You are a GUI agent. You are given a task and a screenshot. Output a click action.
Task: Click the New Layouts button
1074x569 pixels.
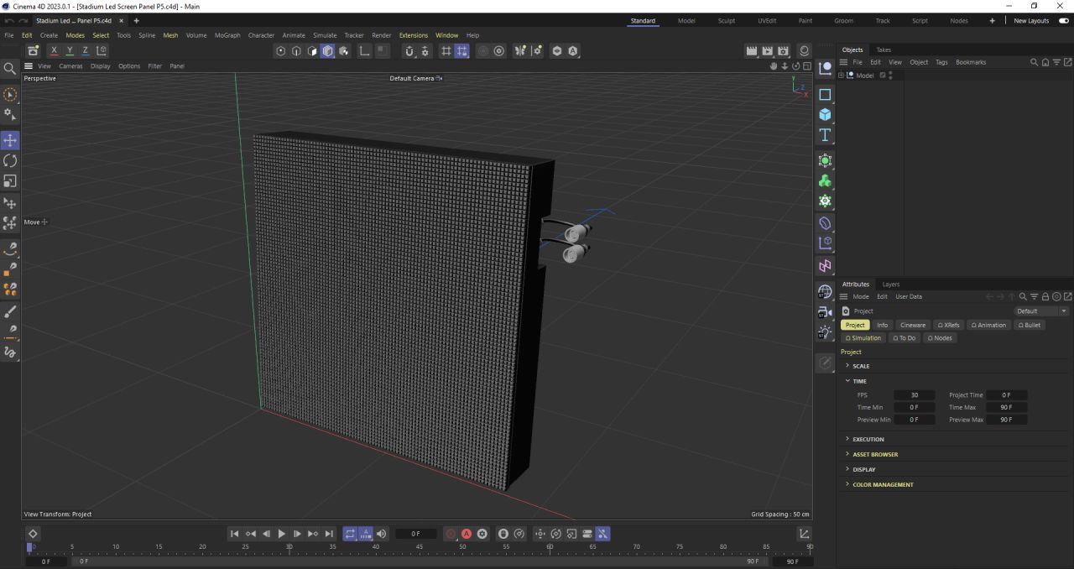click(1031, 21)
